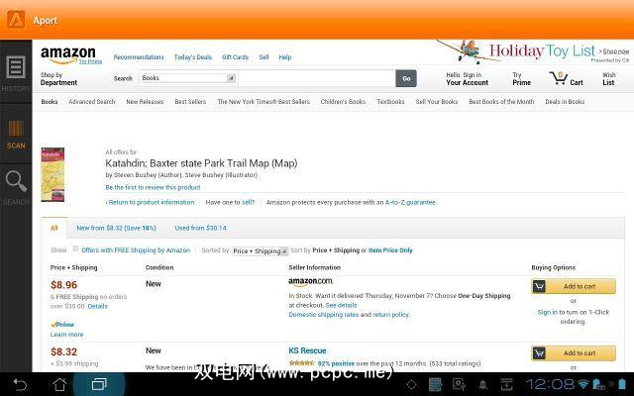
Task: Open Advanced Search in Books menu
Action: 92,102
